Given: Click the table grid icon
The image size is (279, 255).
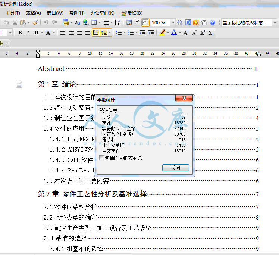Looking at the screenshot, I should pos(94,22).
